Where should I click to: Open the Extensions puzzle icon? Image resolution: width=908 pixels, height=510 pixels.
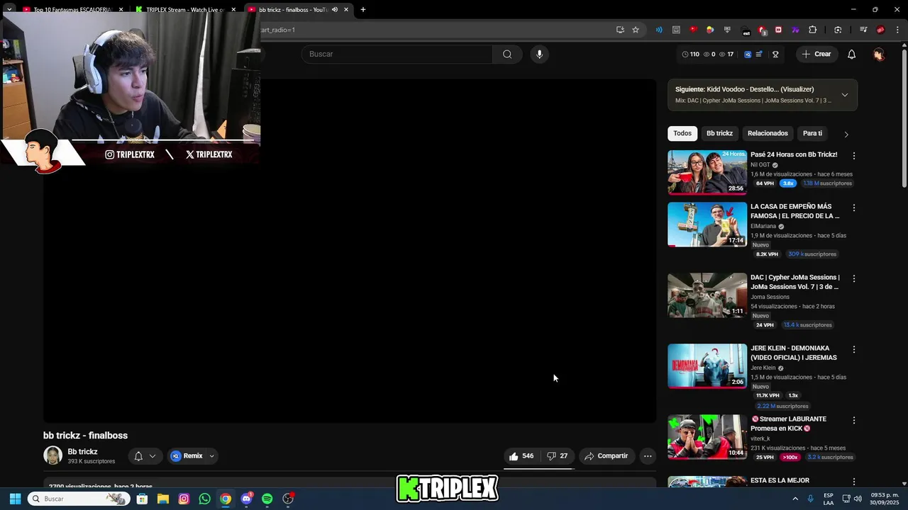coord(813,30)
